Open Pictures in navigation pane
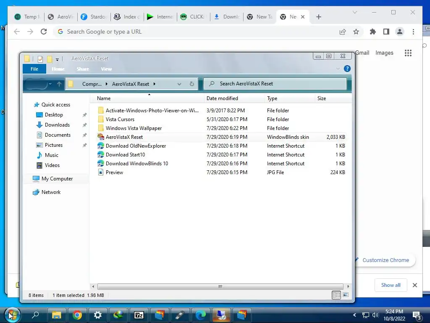This screenshot has width=430, height=323. (53, 145)
